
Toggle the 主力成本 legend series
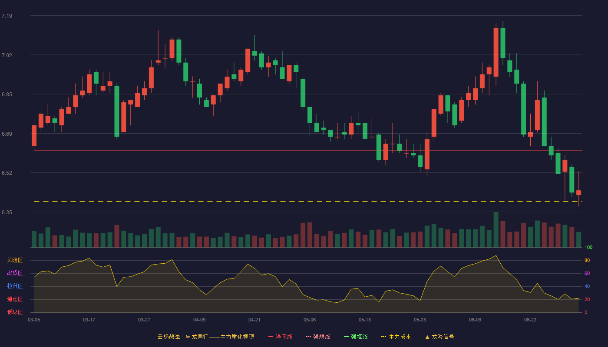click(x=396, y=337)
